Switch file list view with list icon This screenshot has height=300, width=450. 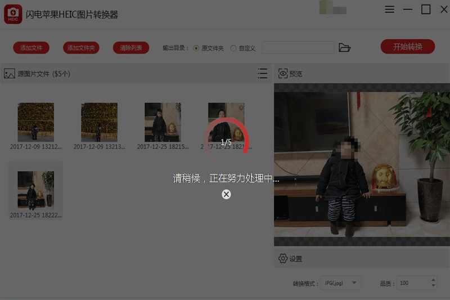point(262,74)
